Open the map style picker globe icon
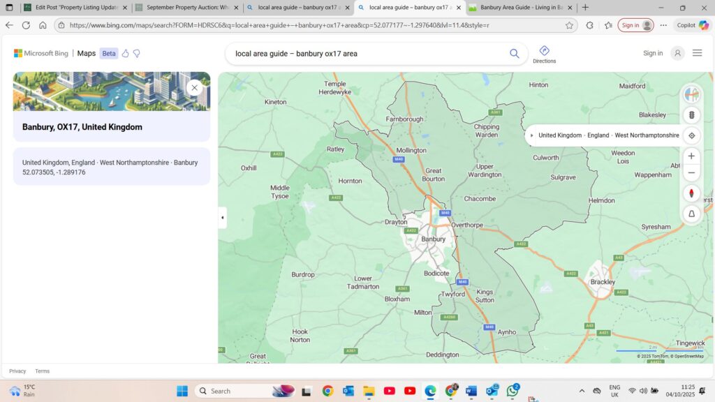This screenshot has width=715, height=402. [x=691, y=94]
